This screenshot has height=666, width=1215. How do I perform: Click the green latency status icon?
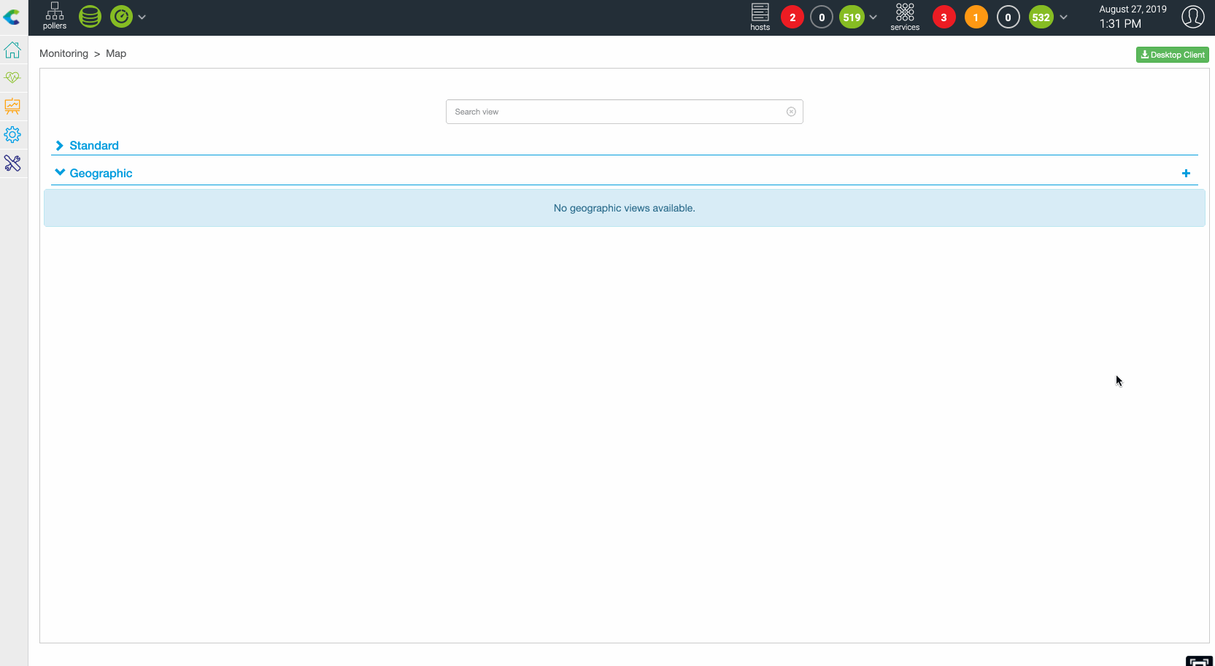click(121, 17)
